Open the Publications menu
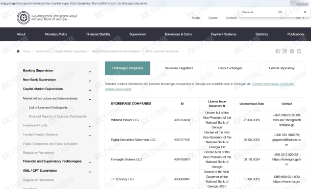311x189 pixels. click(x=296, y=34)
